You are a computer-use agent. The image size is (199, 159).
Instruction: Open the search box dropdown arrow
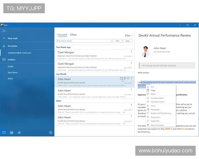(x=110, y=41)
